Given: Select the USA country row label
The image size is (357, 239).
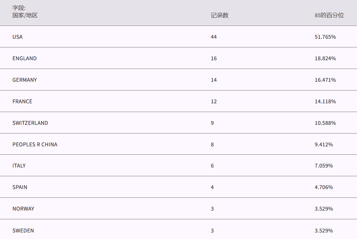Looking at the screenshot, I should (17, 37).
